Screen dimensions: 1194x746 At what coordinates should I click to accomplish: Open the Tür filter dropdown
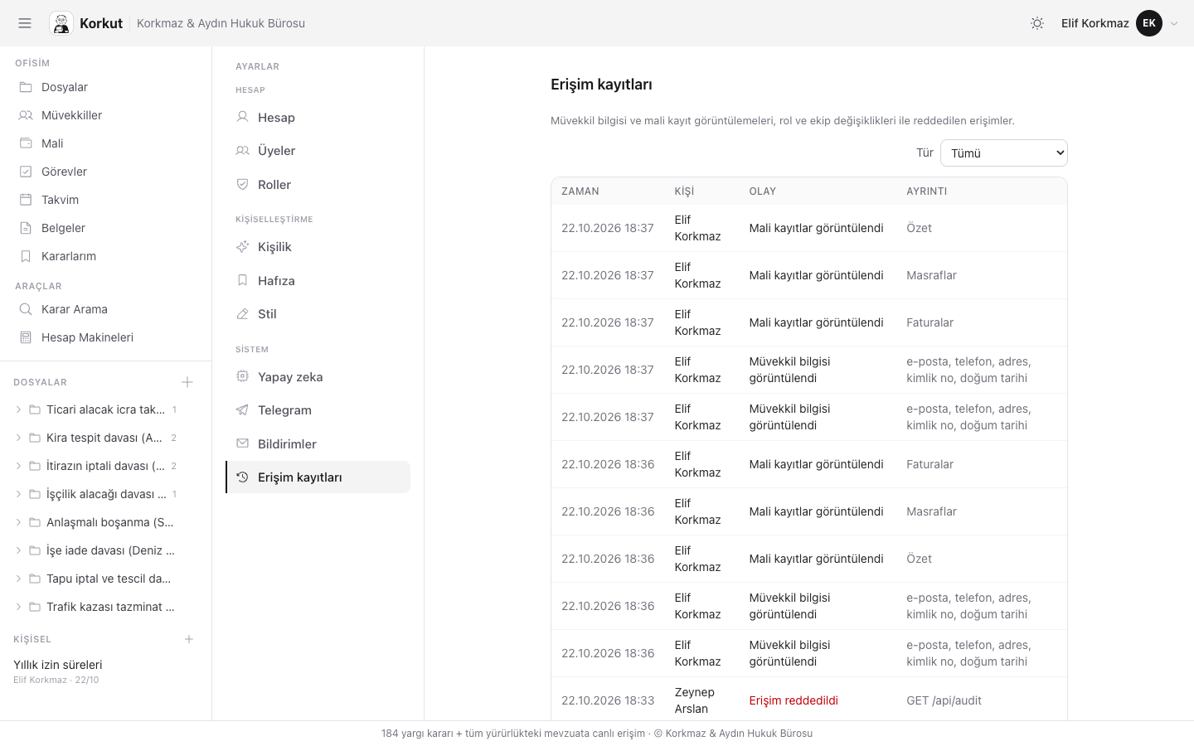1003,153
